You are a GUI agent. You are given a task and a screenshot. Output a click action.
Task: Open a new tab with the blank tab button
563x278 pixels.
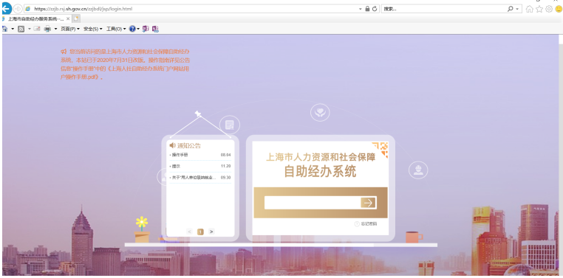[76, 18]
